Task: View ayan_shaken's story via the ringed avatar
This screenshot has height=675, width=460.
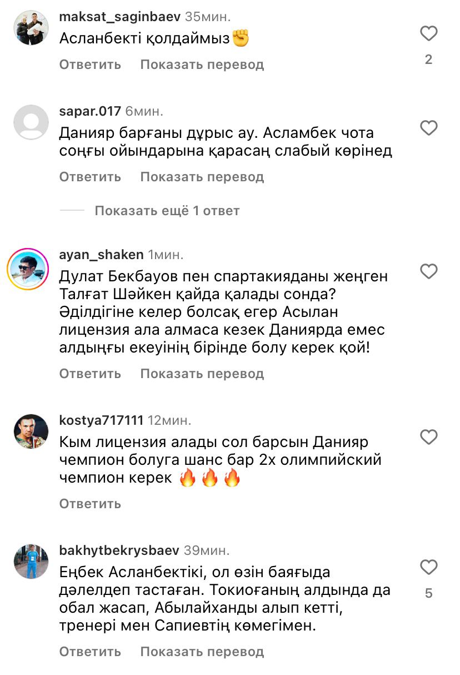Action: [x=28, y=269]
